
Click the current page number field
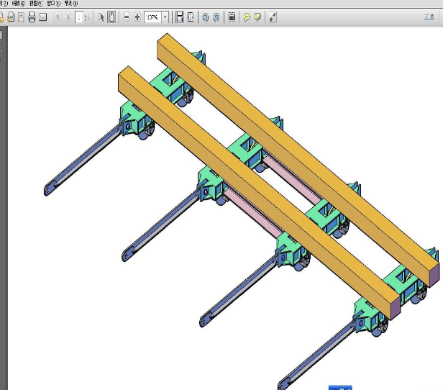(x=79, y=17)
